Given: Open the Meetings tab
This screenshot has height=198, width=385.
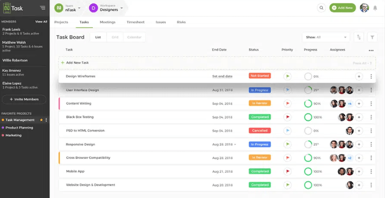Looking at the screenshot, I should 108,22.
